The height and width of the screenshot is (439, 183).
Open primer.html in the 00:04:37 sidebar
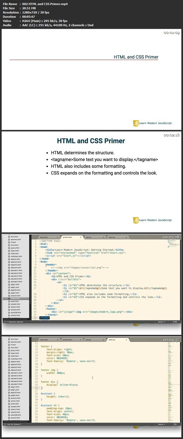[15, 401]
